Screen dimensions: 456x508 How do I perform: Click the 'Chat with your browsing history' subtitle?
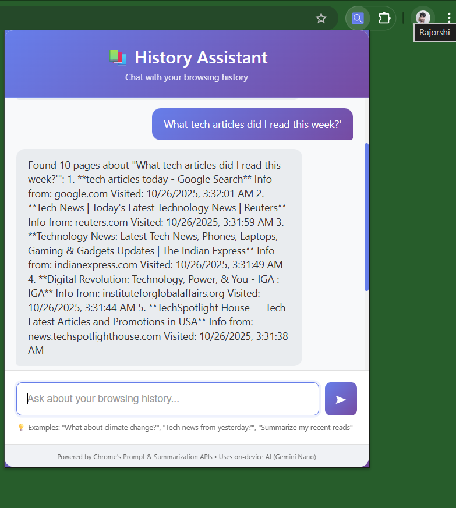click(186, 77)
